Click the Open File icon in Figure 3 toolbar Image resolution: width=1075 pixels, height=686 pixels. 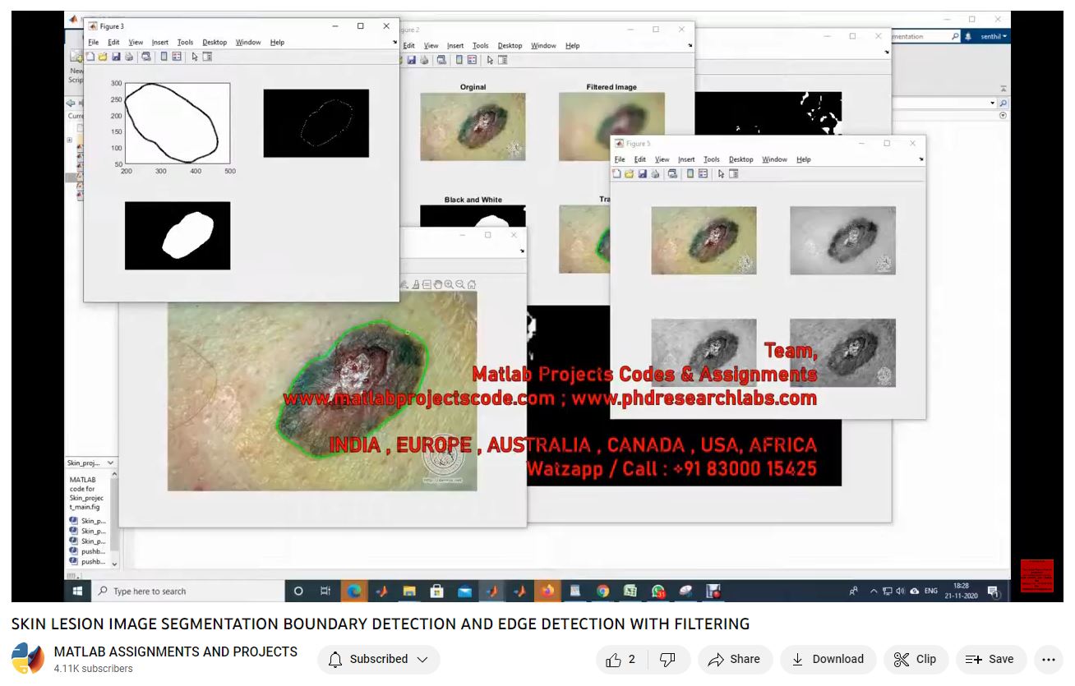103,57
